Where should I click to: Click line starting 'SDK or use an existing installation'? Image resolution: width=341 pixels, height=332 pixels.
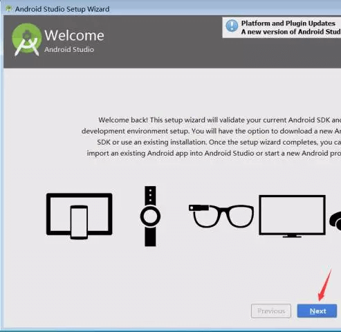pos(219,142)
